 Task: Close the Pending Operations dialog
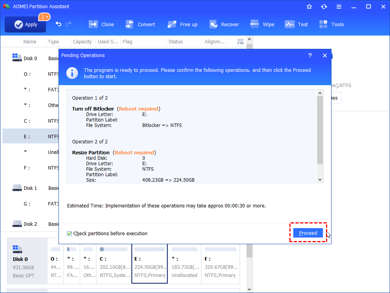pyautogui.click(x=324, y=55)
